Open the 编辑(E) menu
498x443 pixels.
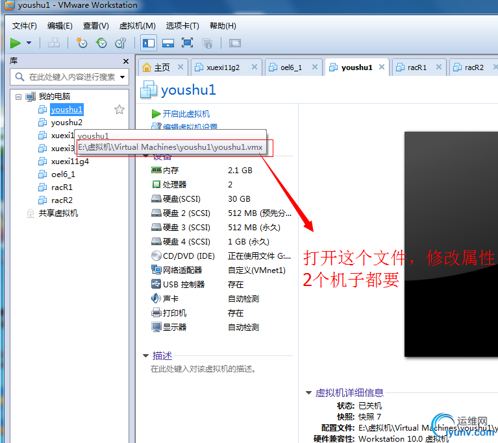click(60, 26)
